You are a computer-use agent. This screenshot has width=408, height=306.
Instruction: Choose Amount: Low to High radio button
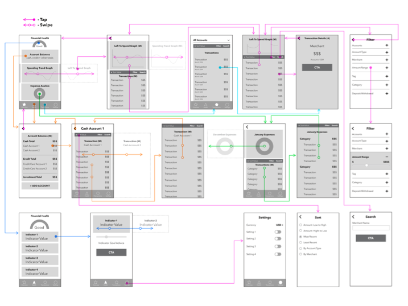[x=300, y=225]
